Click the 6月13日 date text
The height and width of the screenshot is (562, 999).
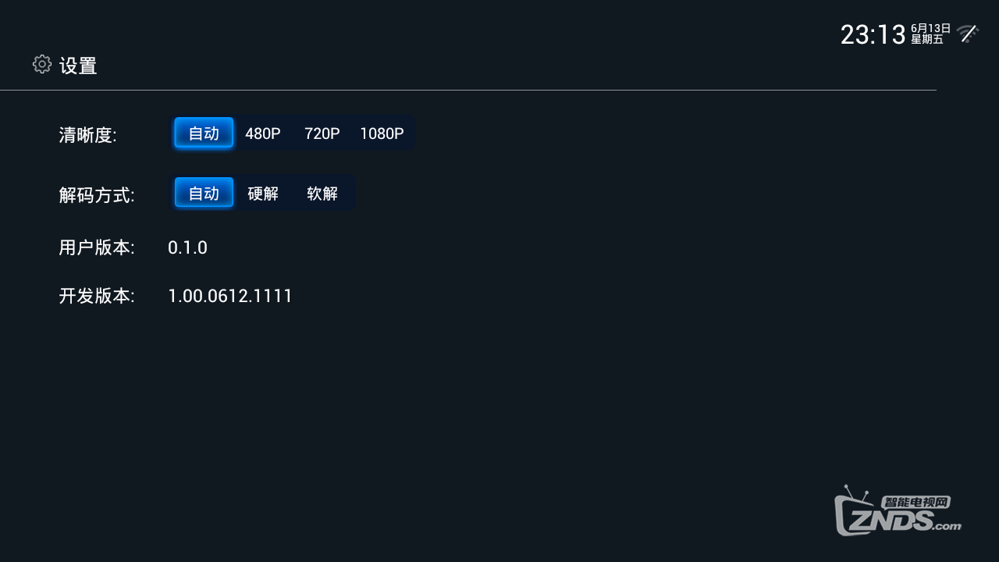point(930,28)
